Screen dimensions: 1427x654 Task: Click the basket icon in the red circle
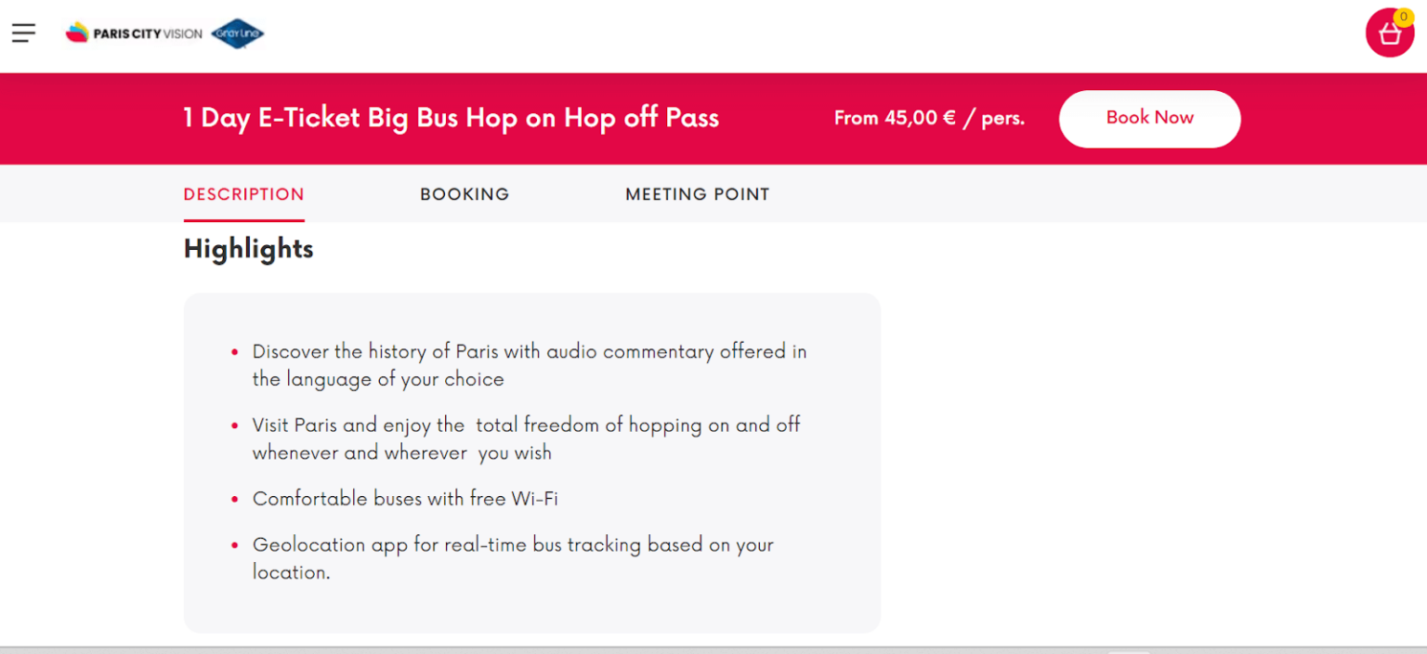[1389, 34]
